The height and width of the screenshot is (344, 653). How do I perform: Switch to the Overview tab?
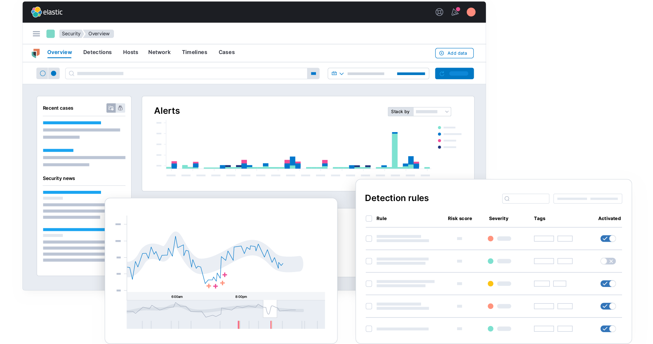60,52
